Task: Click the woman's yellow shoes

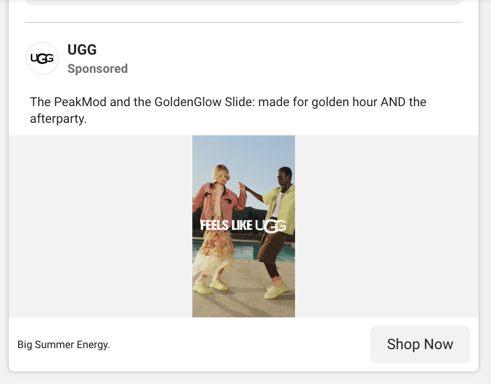Action: coord(208,286)
